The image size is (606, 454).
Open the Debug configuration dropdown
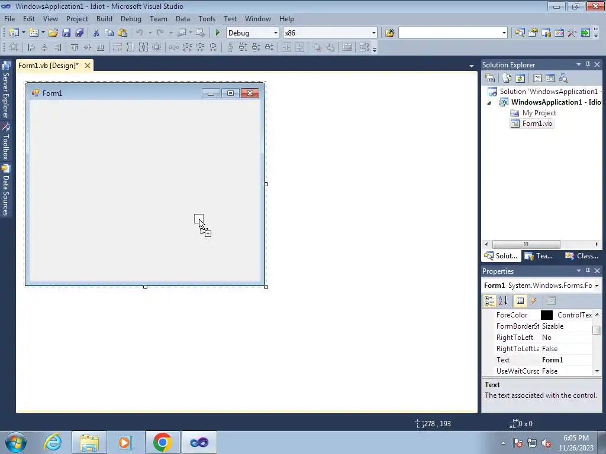pos(275,33)
